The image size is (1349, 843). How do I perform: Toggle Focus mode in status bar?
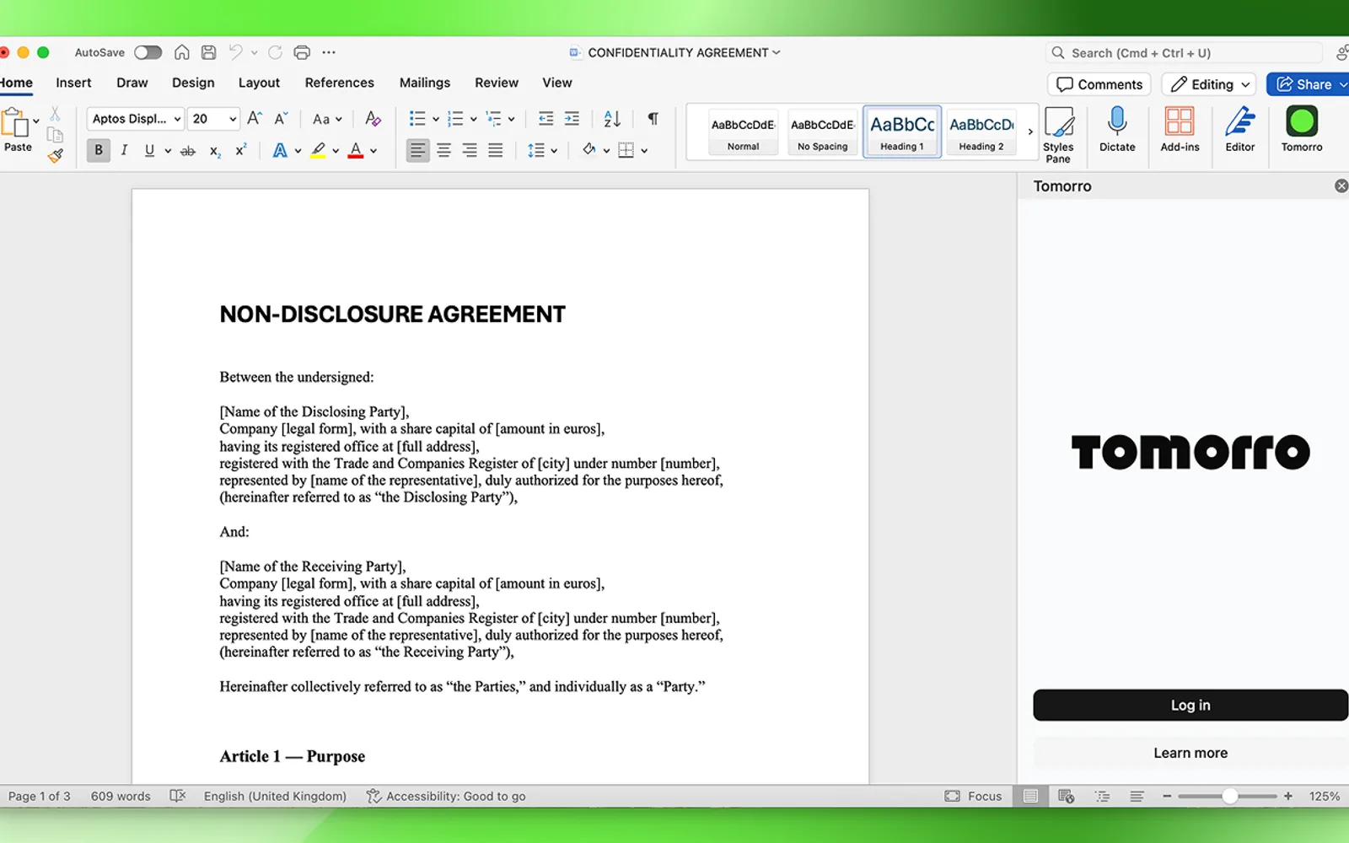(973, 796)
